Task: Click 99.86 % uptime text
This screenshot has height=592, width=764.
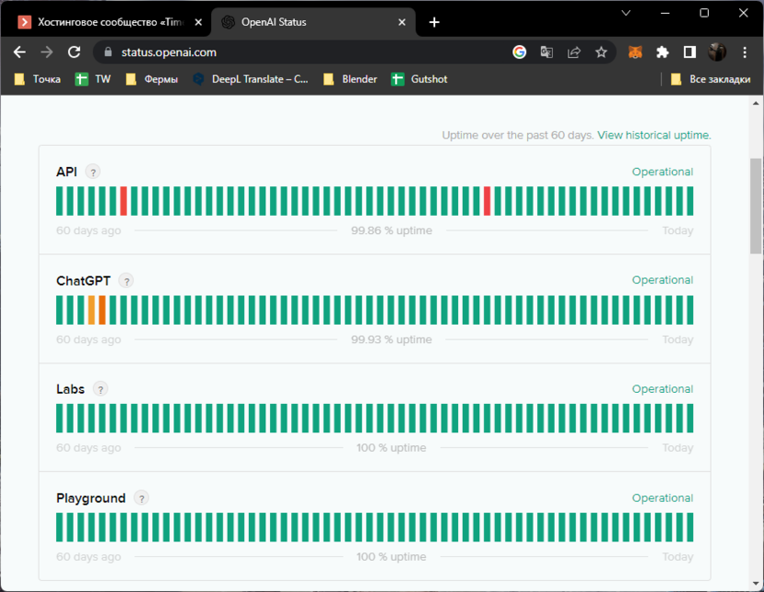Action: click(x=391, y=230)
